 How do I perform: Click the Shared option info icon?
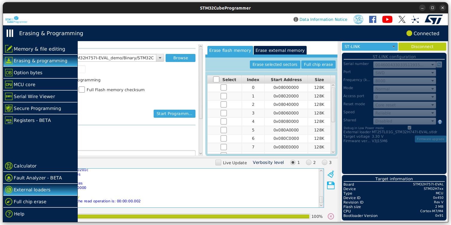click(440, 122)
